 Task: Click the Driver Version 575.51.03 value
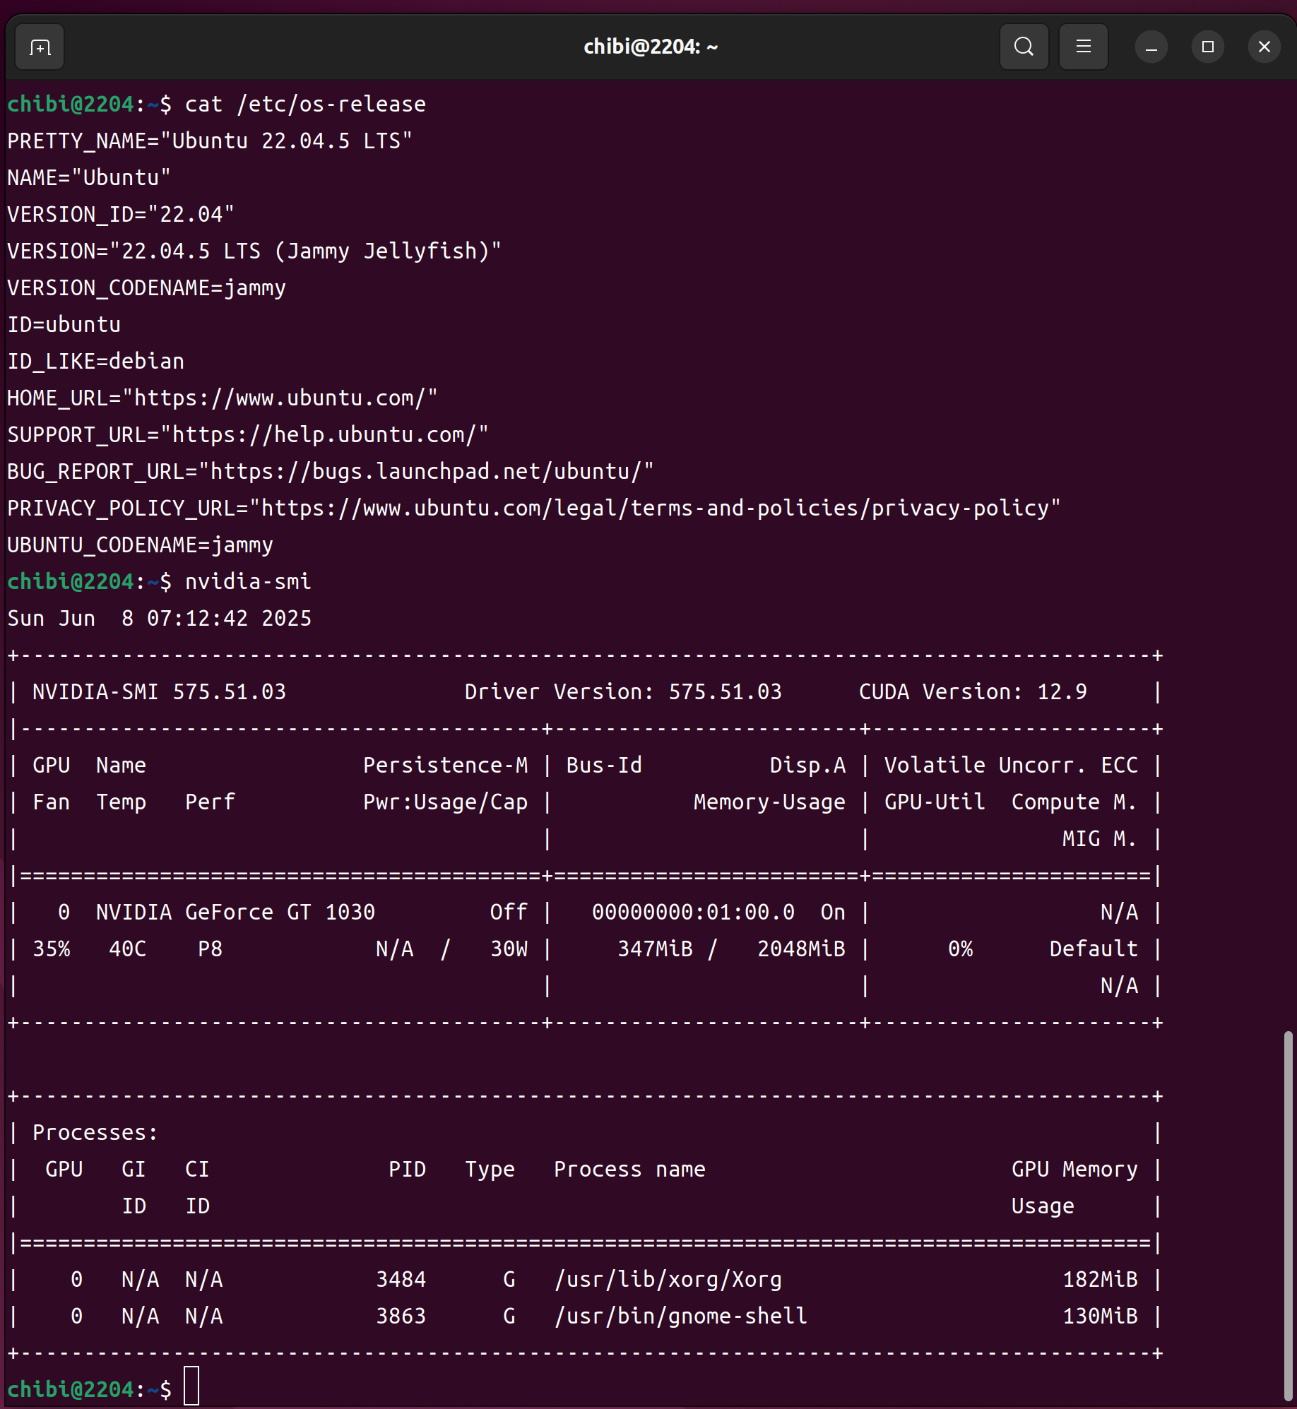(x=725, y=692)
